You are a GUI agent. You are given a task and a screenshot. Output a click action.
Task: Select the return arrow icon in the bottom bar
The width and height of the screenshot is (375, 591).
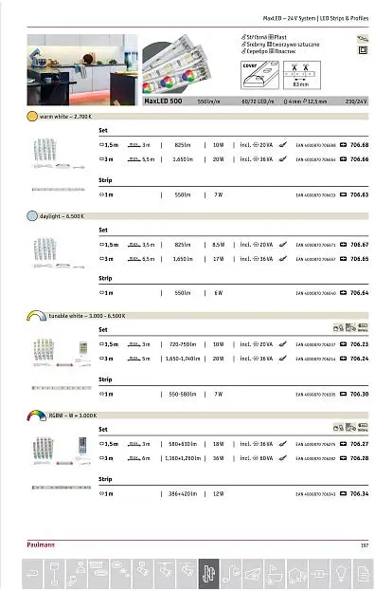pyautogui.click(x=33, y=574)
